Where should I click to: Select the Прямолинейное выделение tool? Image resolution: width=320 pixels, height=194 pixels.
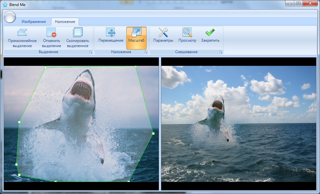(22, 38)
